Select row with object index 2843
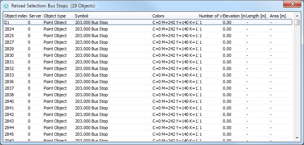Image resolution: width=304 pixels, height=145 pixels. pyautogui.click(x=148, y=121)
